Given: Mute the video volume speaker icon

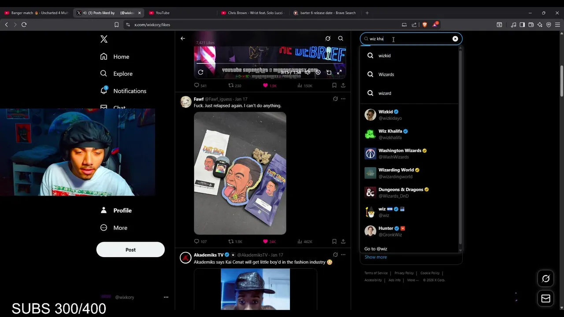Looking at the screenshot, I should pos(308,72).
